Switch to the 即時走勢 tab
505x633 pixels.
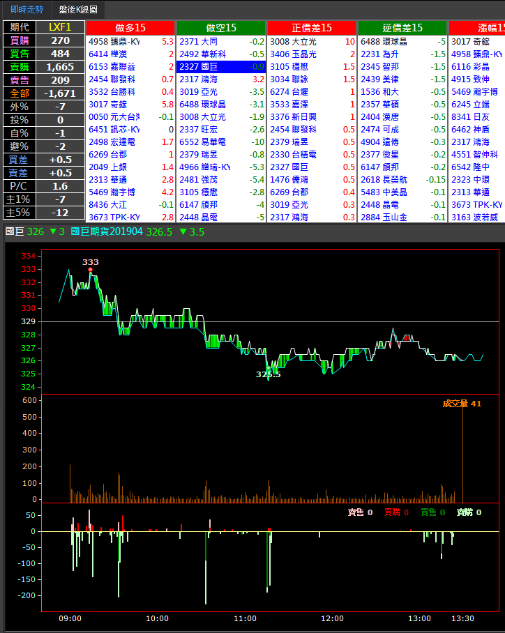pos(27,9)
